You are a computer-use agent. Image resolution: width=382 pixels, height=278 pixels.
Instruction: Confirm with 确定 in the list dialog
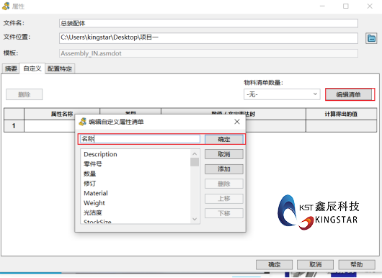(x=224, y=139)
